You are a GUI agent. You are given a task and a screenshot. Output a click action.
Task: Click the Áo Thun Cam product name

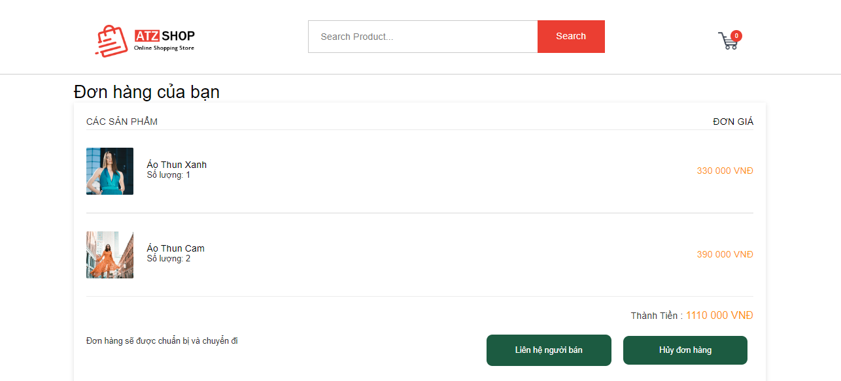[x=176, y=248]
